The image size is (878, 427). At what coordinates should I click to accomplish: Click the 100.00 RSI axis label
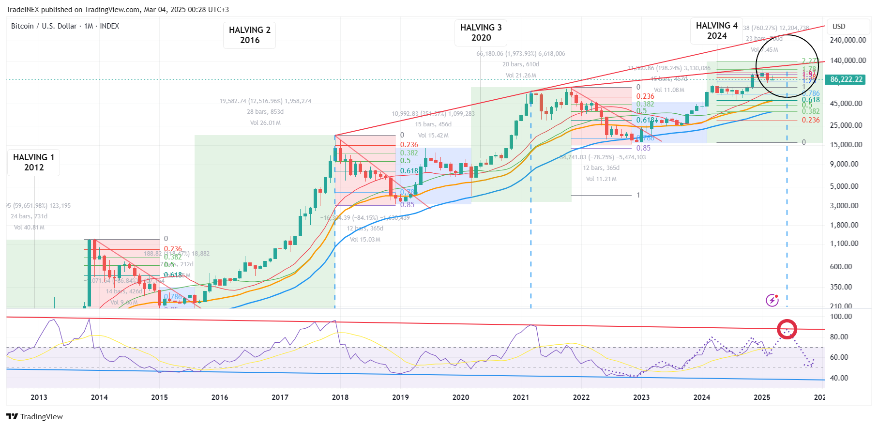point(841,317)
